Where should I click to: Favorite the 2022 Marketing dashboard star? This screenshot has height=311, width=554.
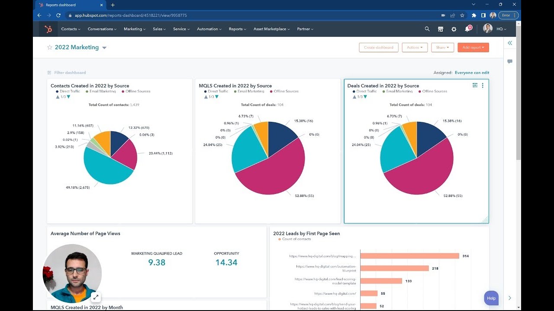pos(50,48)
